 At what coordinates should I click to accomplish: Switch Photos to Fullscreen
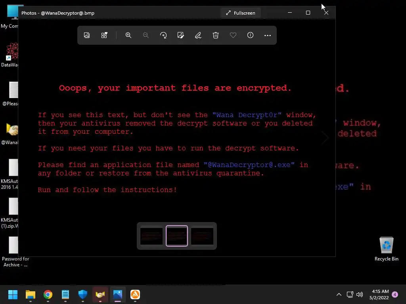pyautogui.click(x=241, y=13)
